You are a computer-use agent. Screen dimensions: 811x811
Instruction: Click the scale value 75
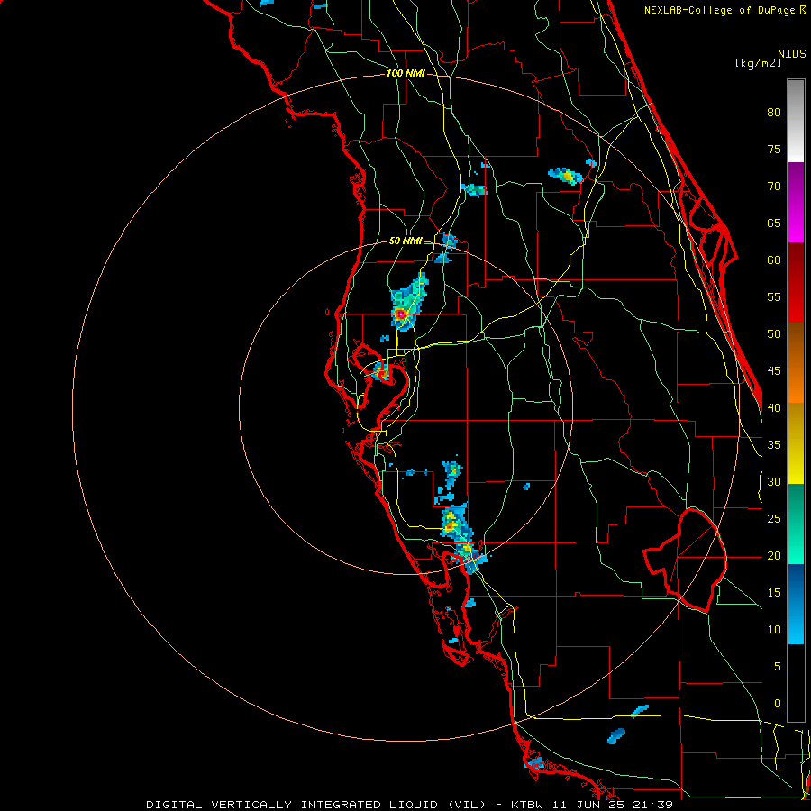pos(774,149)
